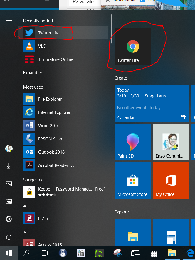195x260 pixels.
Task: Launch Internet Explorer
Action: point(54,112)
